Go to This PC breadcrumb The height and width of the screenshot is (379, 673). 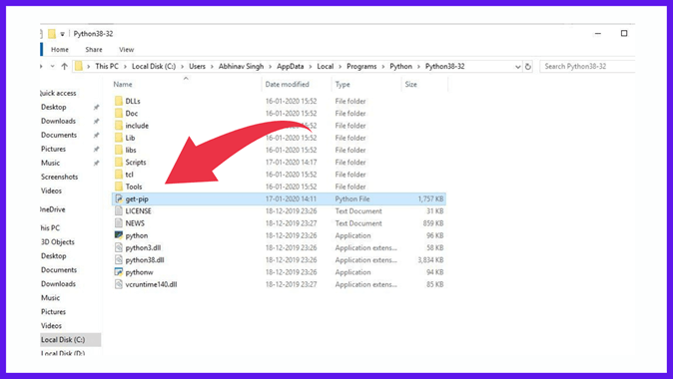(107, 67)
